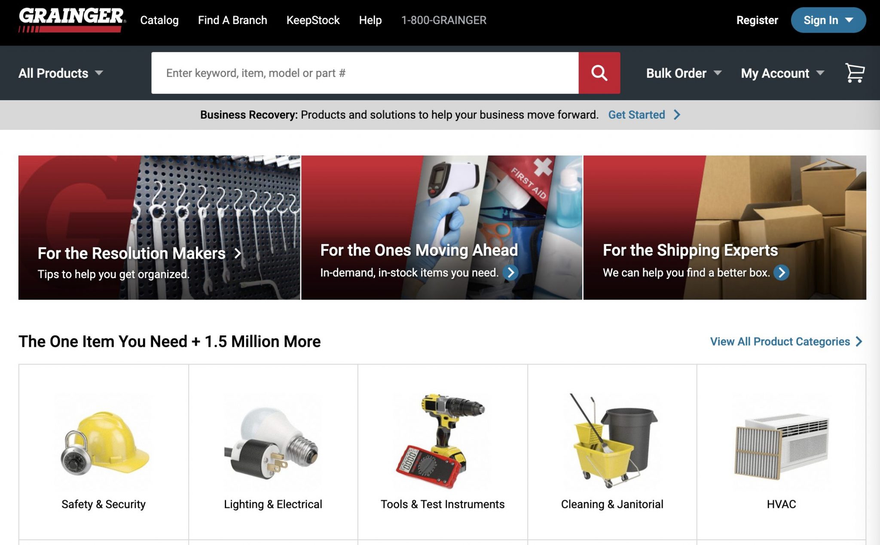Click the Cleaning & Janitorial label

(x=612, y=504)
